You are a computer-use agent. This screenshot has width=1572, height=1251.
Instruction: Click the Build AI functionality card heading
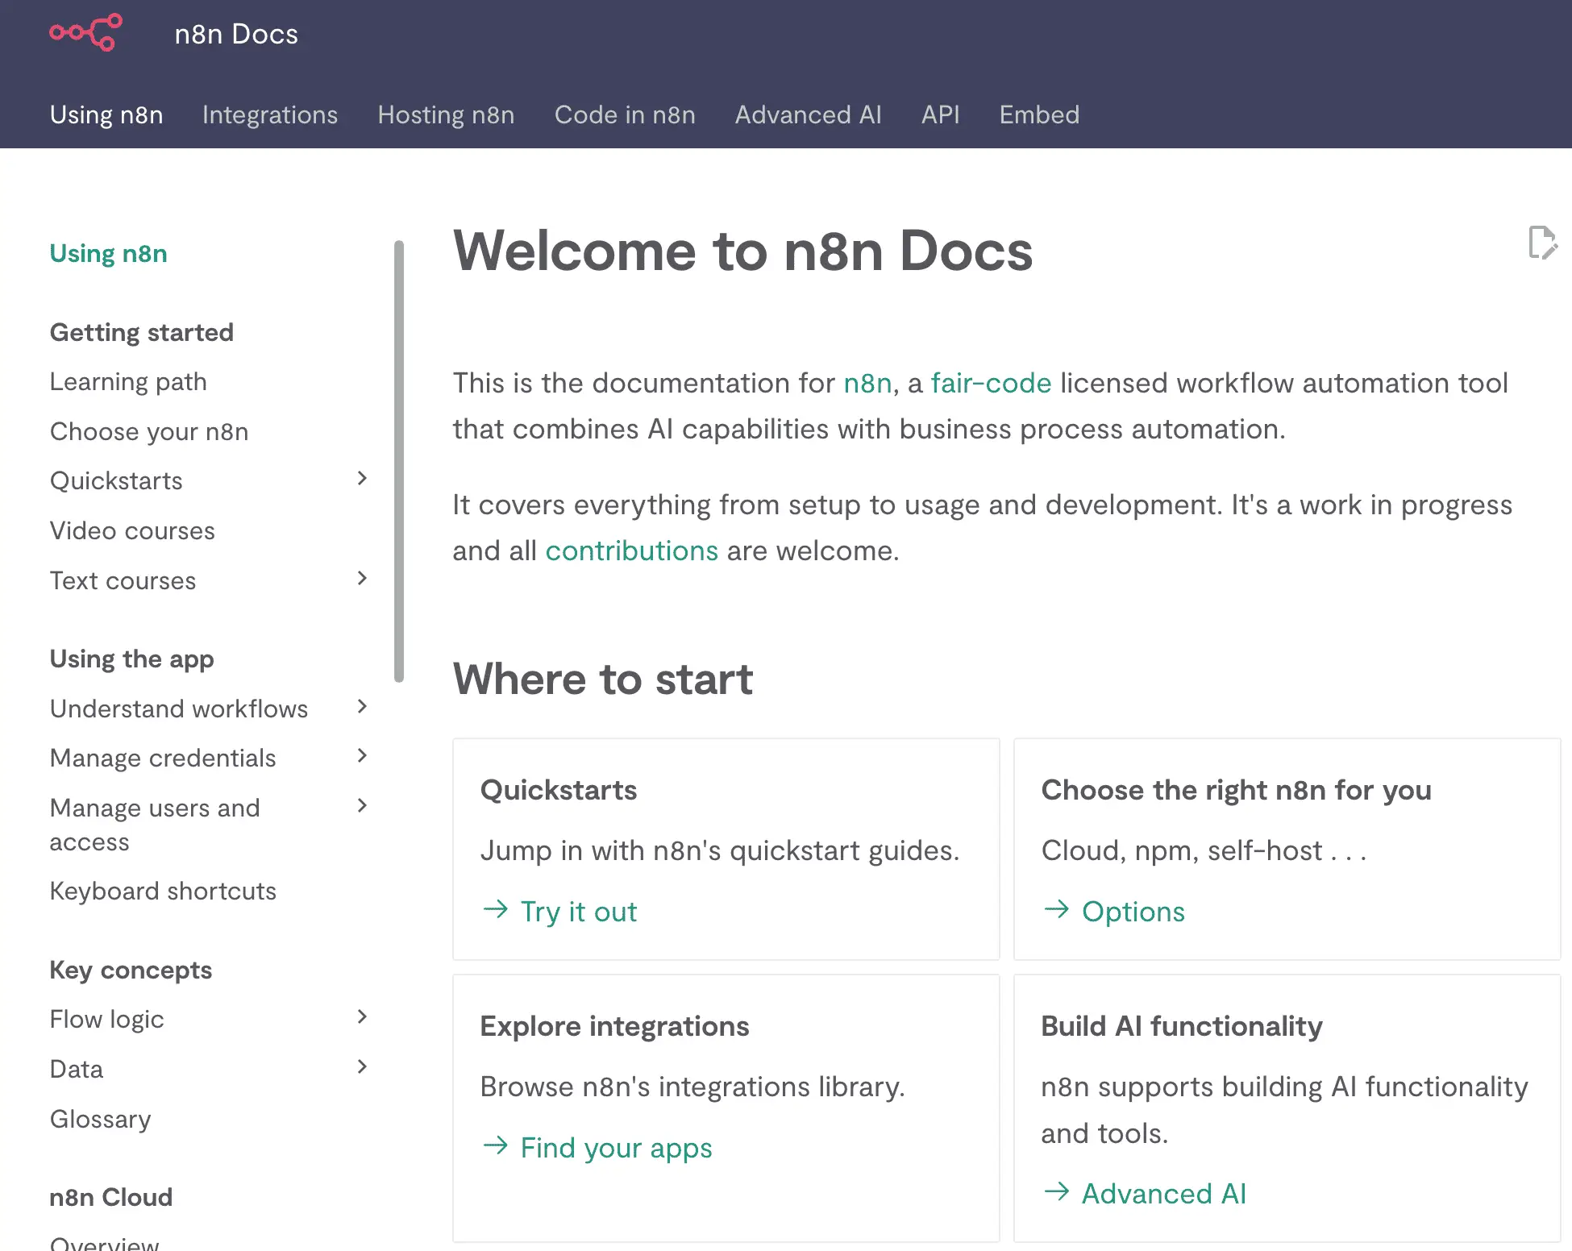tap(1181, 1026)
